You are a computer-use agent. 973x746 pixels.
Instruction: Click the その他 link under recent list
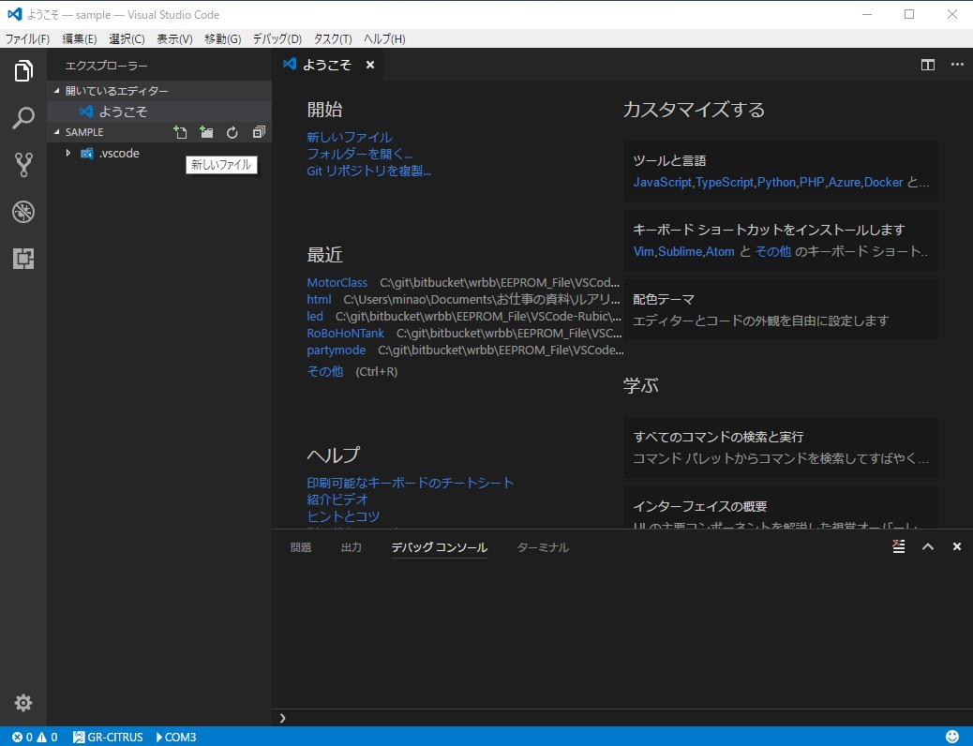(x=325, y=371)
